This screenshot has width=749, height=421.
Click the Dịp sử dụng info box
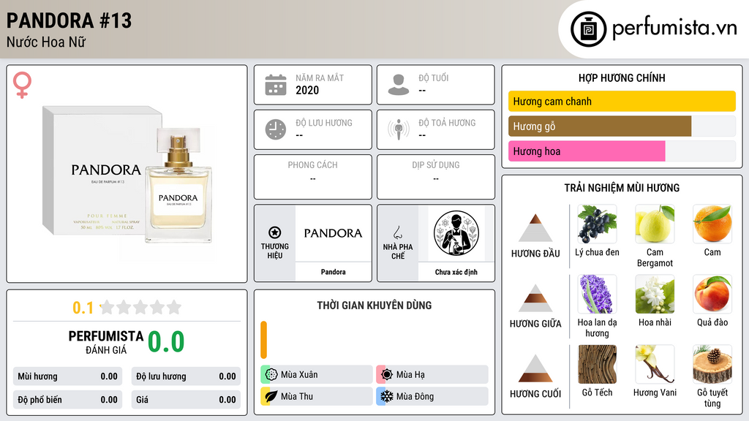pos(436,177)
